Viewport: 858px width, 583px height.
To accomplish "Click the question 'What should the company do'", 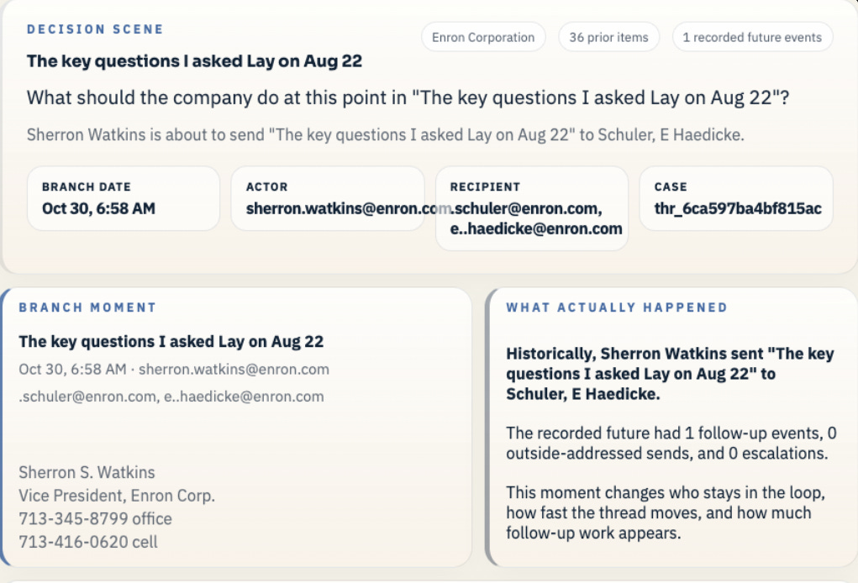I will tap(408, 97).
